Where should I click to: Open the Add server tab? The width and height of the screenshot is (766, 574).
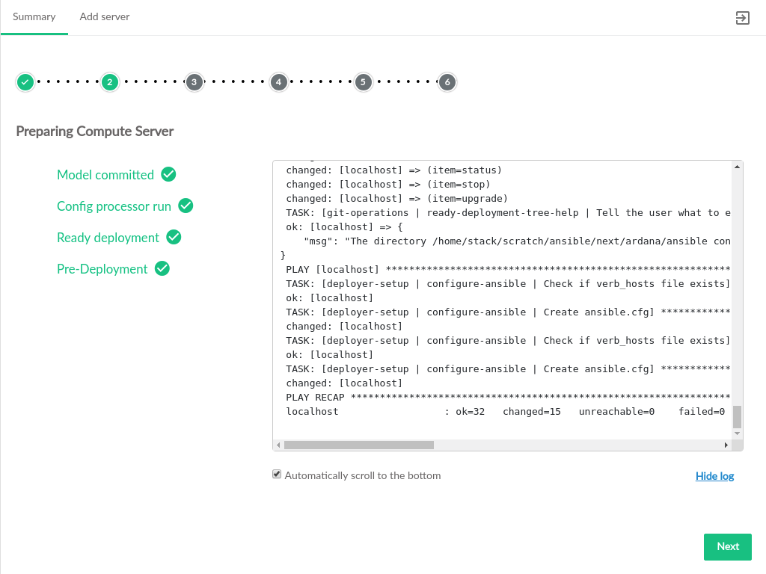[x=105, y=16]
